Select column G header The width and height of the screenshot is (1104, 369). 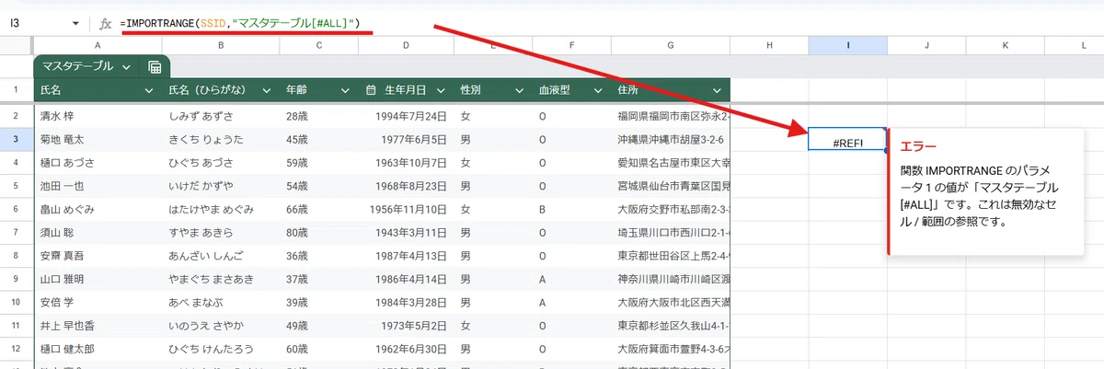671,45
